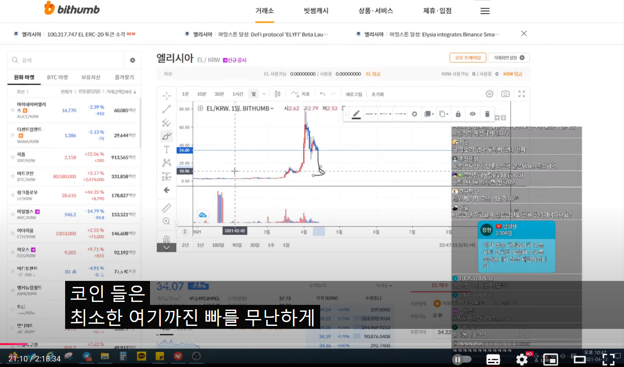Open 거래화면설정 settings
Viewport: 624px width, 367px height.
coord(509,58)
